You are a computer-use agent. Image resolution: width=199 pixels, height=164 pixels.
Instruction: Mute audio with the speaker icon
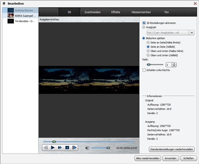87,148
